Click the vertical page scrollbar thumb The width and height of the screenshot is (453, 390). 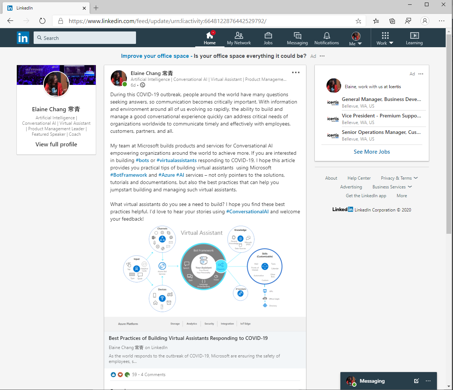click(x=449, y=134)
